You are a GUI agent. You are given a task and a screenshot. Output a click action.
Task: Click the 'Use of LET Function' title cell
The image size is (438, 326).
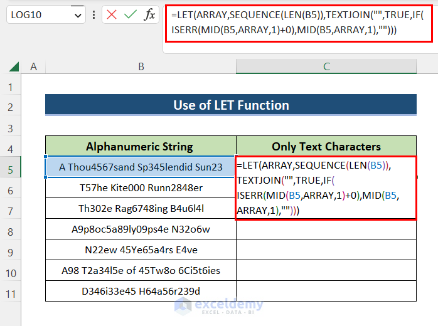(231, 105)
